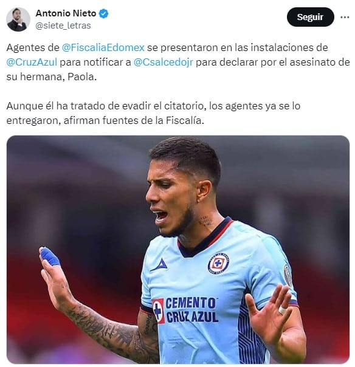Click the Antonio Nieto display name
355x367 pixels.
66,13
